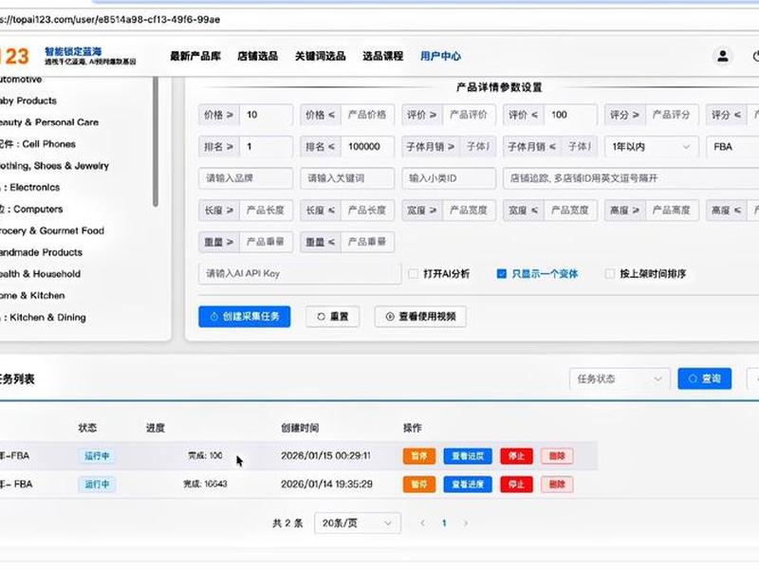Open the 任务状态 filter dropdown

click(x=620, y=378)
